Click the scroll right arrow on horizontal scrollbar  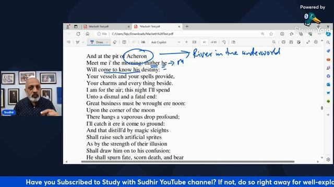318,162
